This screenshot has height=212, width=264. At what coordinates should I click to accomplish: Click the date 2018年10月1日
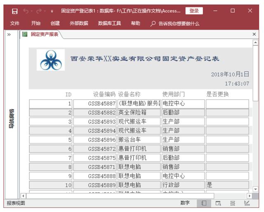coord(230,74)
